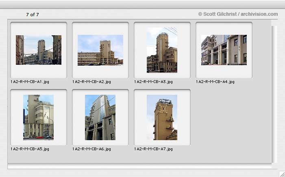Screen dimensions: 285x177
Task: Click file name 1A2-R-M-CB-A5.jpg
Action: coord(30,149)
